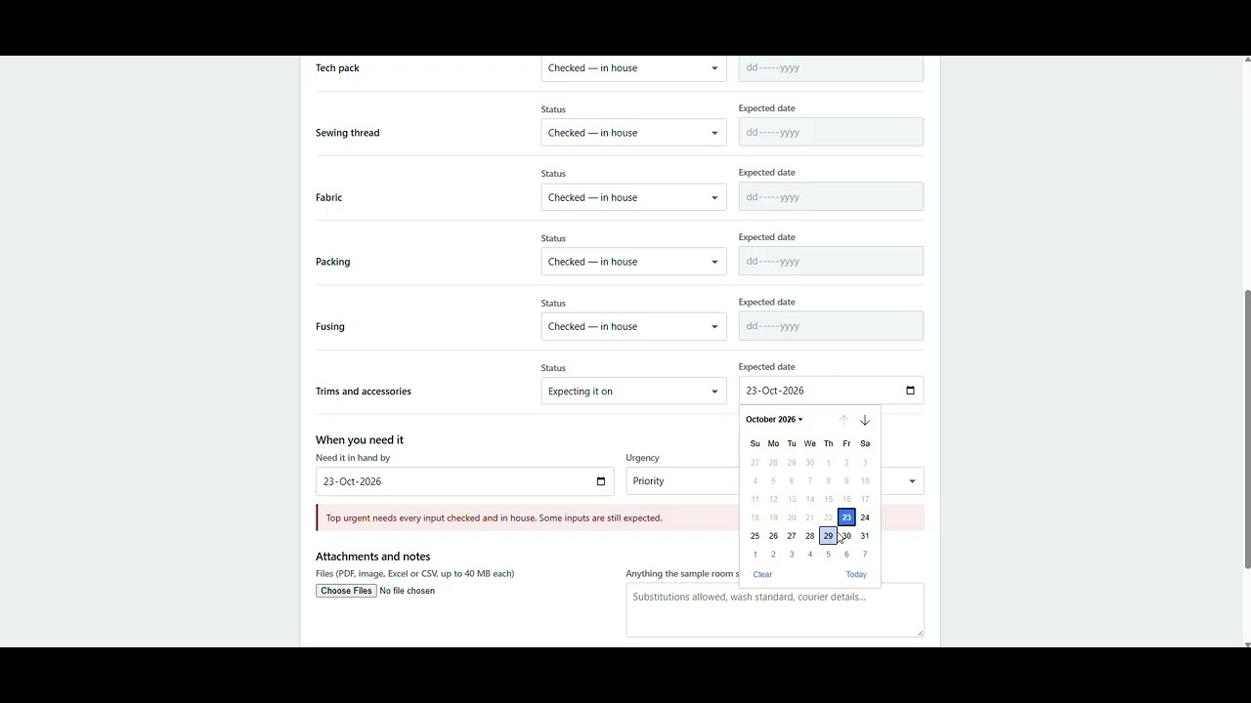1251x703 pixels.
Task: Open Trims and accessories status dropdown
Action: tap(633, 392)
